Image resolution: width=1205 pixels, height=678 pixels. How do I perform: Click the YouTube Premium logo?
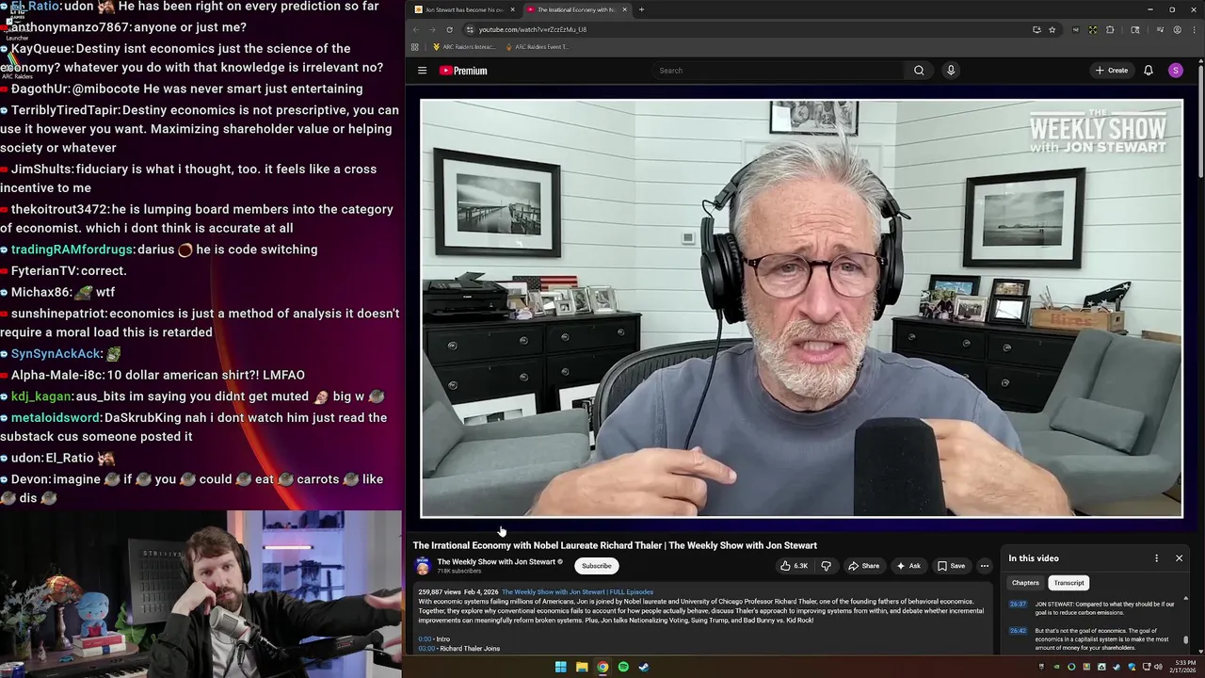coord(463,71)
